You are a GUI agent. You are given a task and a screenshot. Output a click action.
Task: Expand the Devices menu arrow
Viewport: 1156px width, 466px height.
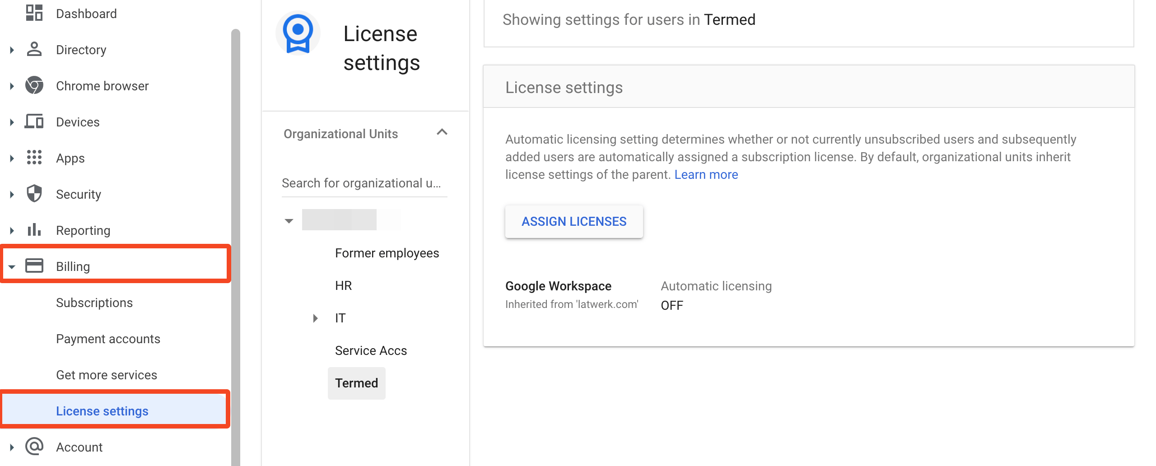coord(12,122)
